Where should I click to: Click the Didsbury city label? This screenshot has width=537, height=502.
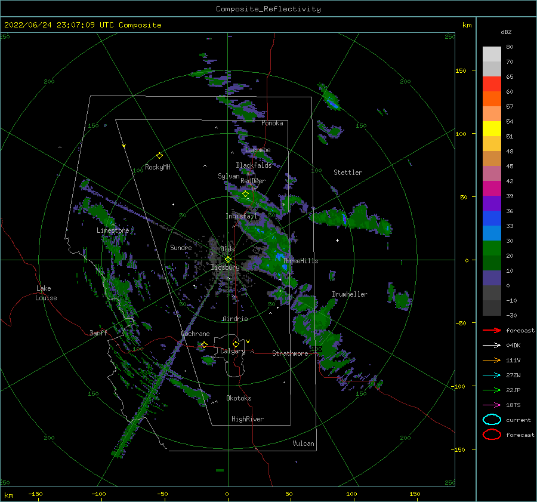point(225,267)
